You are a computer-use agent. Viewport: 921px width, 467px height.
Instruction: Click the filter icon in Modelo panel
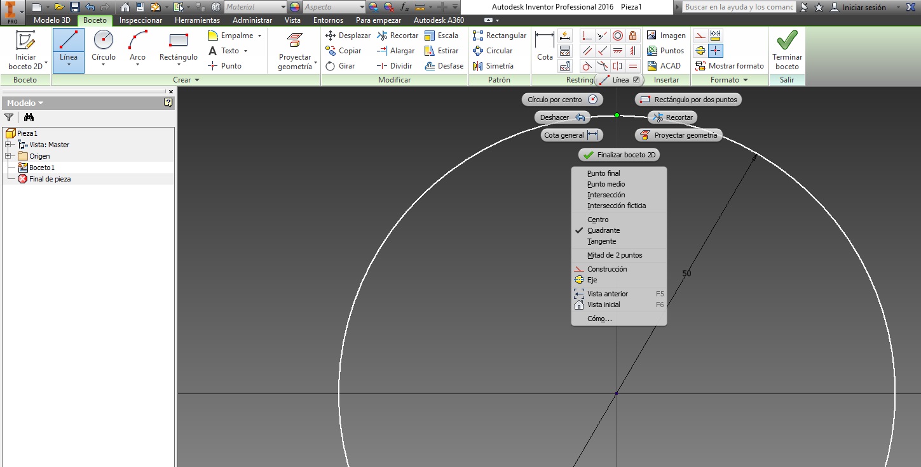pos(9,117)
